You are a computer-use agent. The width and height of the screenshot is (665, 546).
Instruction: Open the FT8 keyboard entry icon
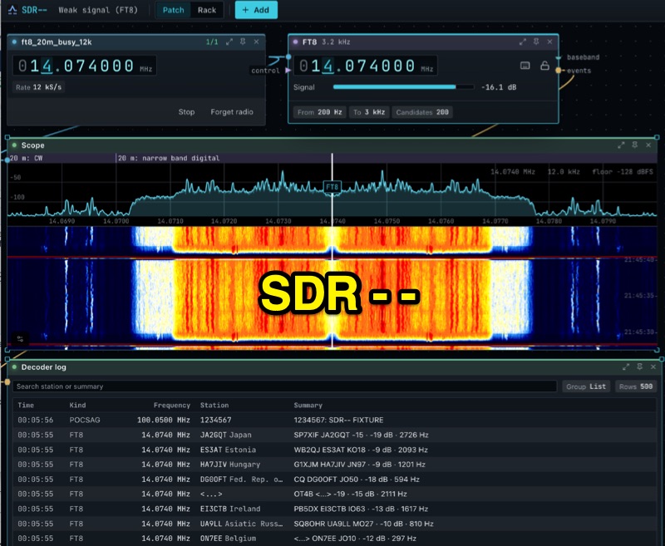point(525,66)
